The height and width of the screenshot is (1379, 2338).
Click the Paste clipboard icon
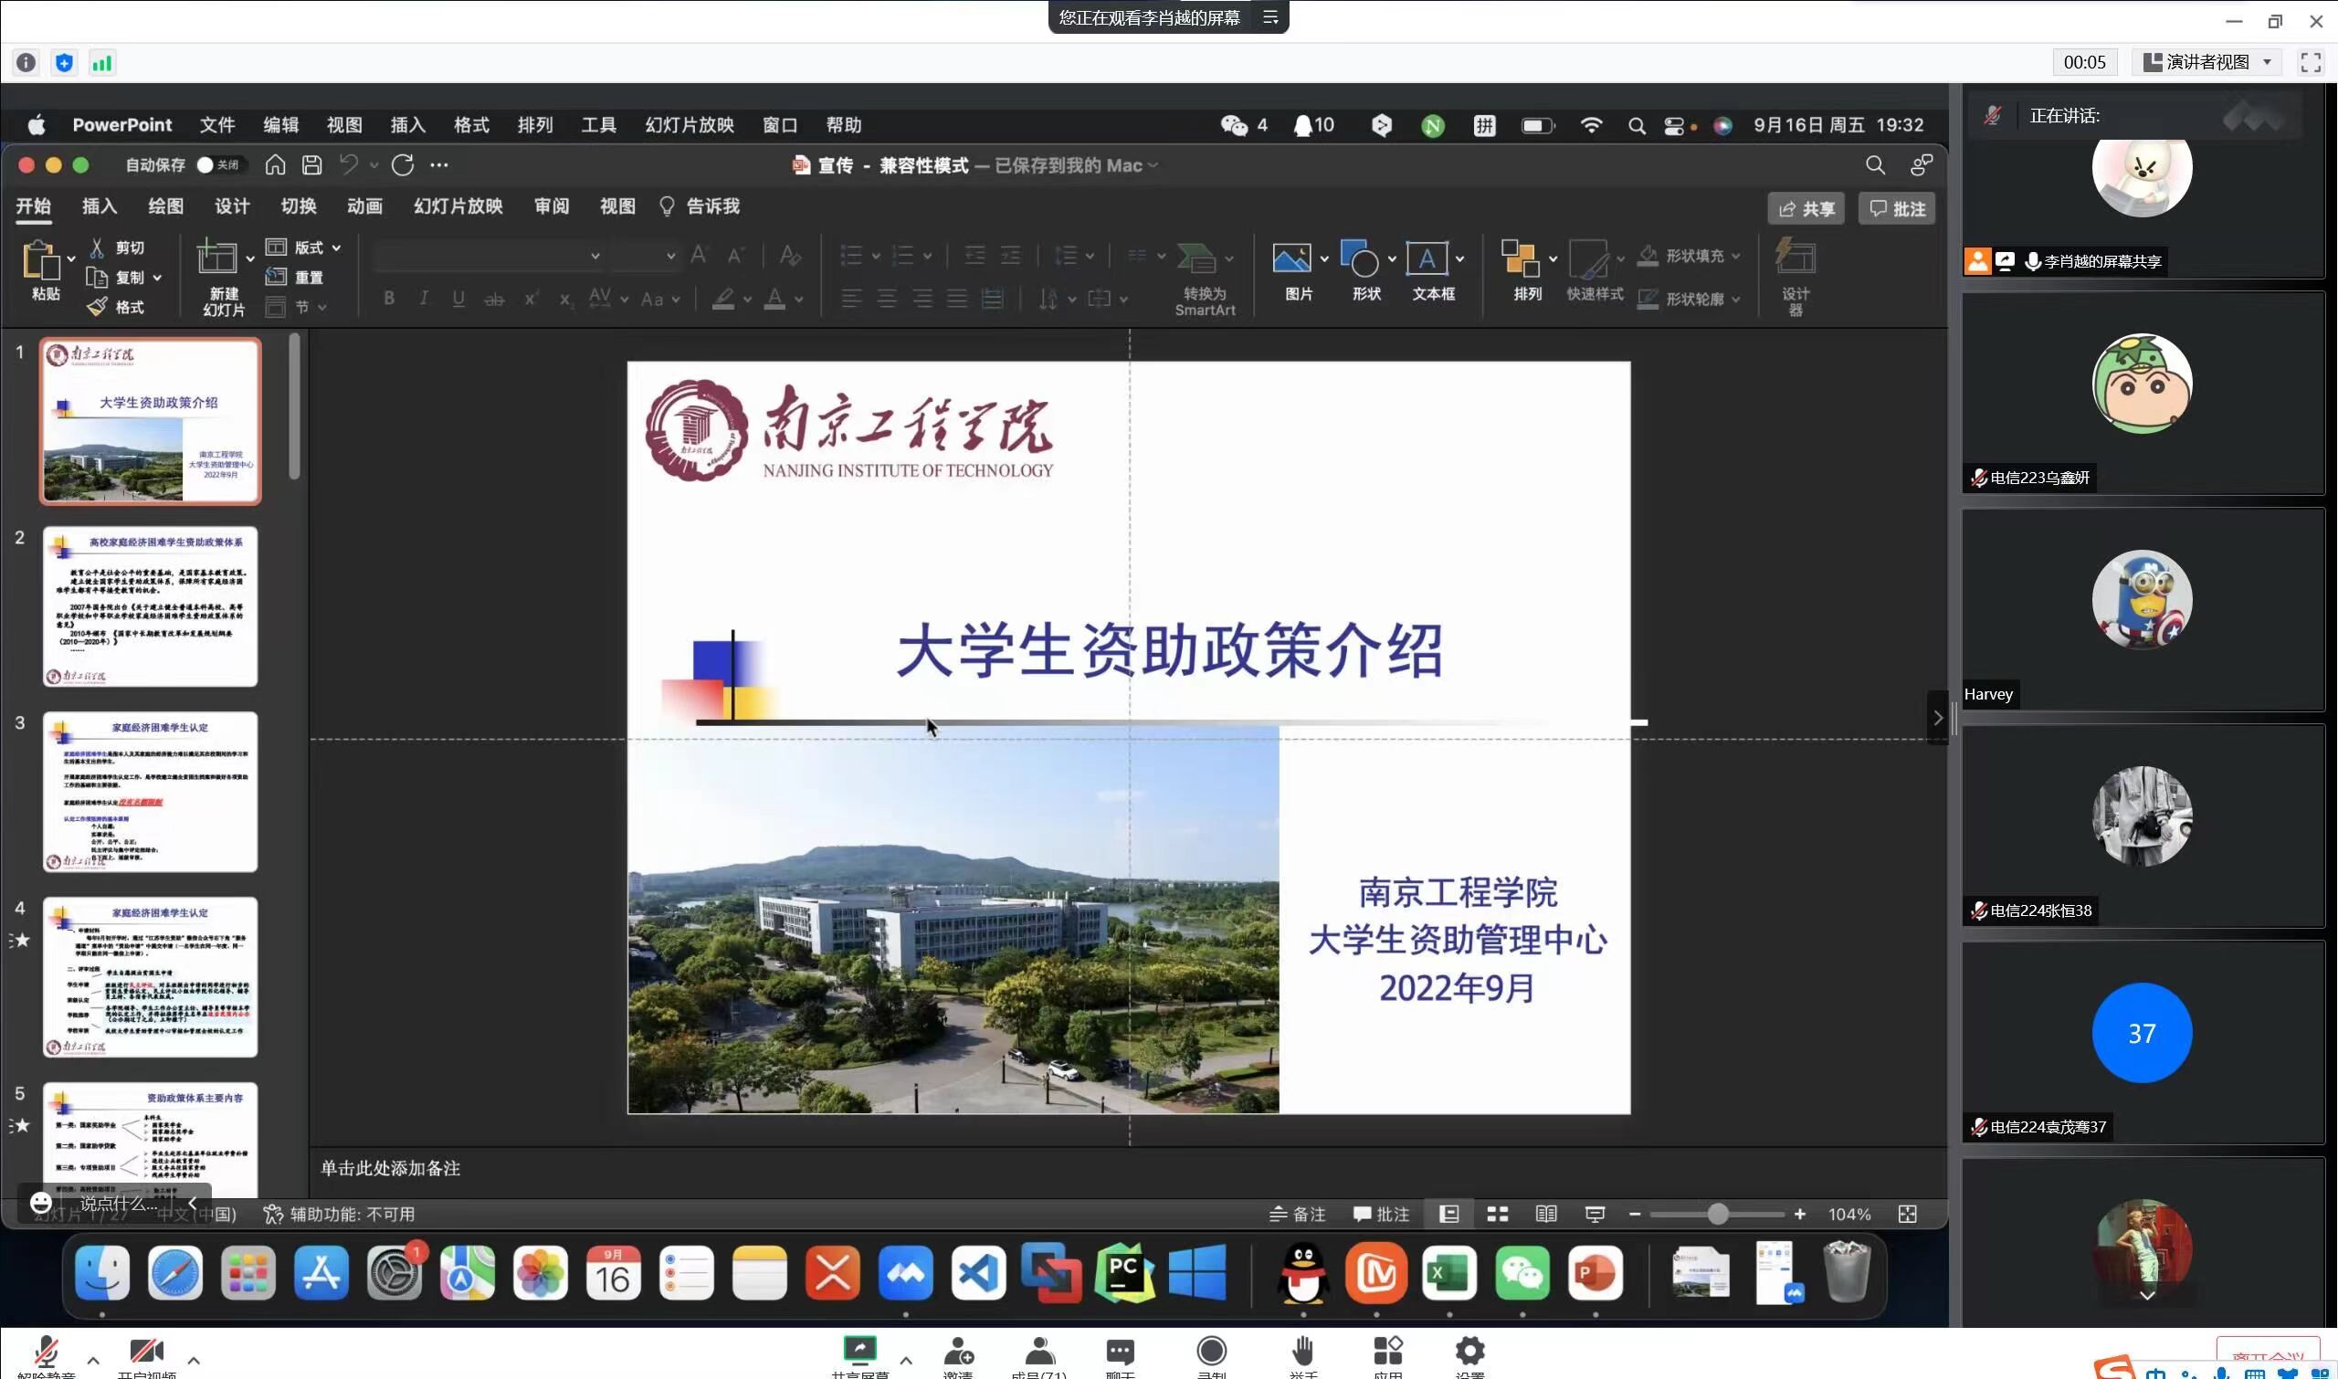41,261
